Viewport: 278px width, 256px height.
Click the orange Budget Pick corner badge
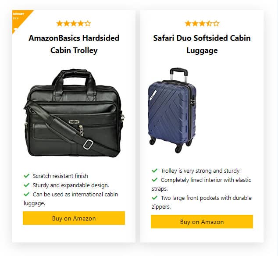(19, 18)
